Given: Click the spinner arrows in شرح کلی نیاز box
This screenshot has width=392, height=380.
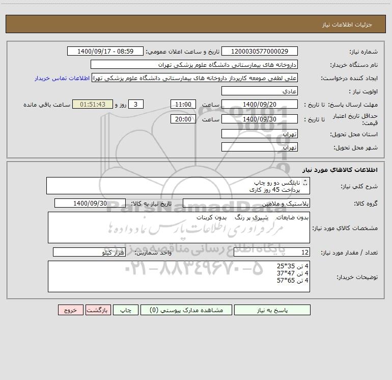Looking at the screenshot, I should tap(305, 183).
